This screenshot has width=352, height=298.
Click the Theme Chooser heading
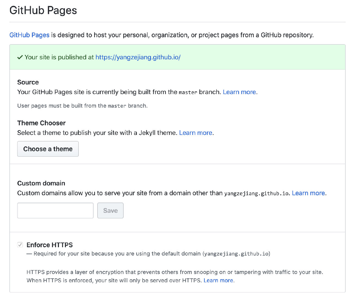pyautogui.click(x=41, y=123)
